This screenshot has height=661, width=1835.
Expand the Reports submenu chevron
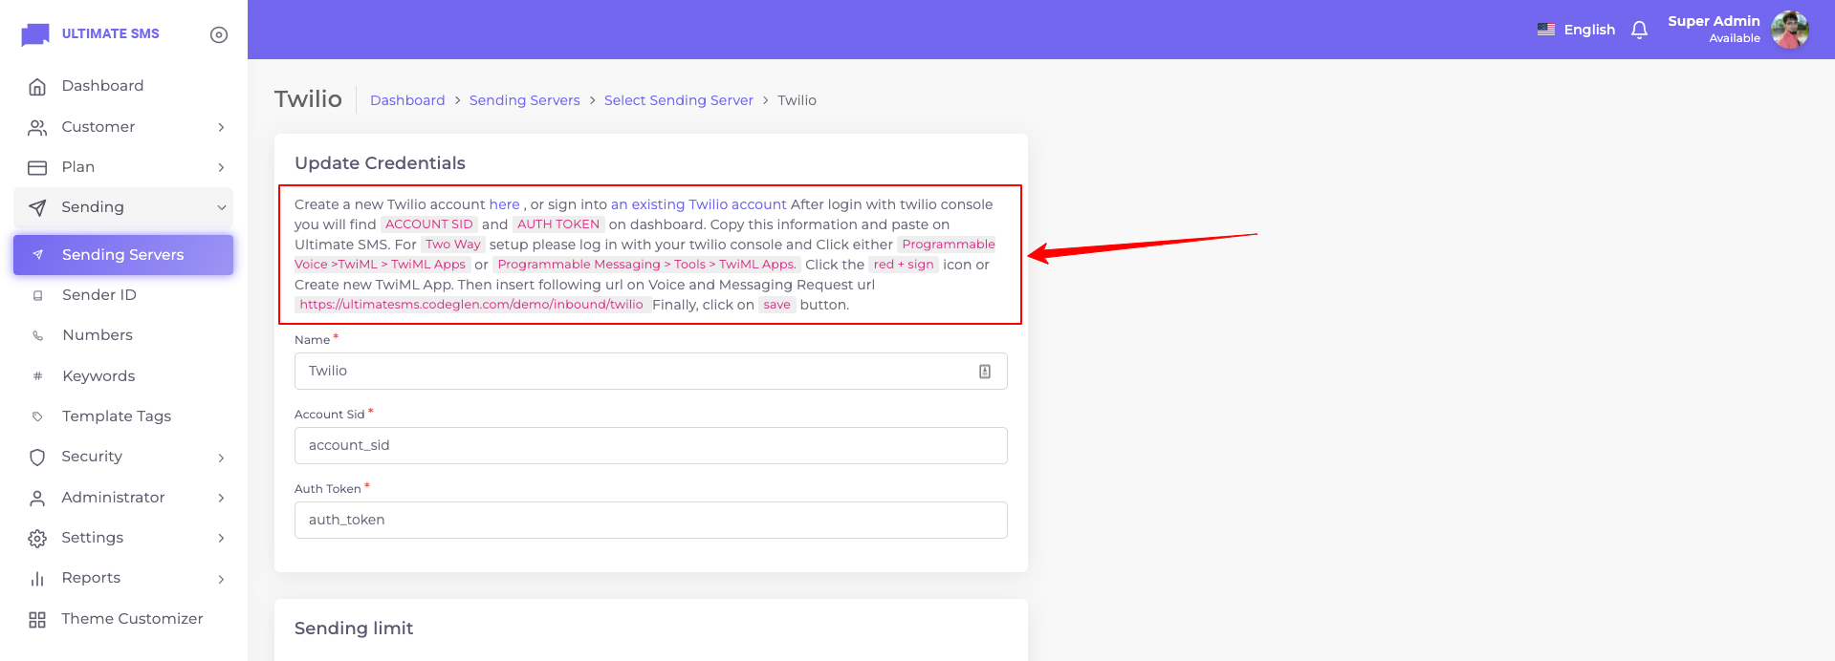(221, 579)
